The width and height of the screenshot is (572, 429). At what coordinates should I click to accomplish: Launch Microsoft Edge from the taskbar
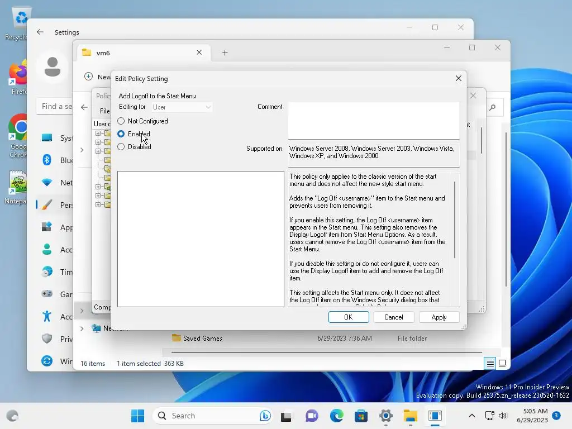pyautogui.click(x=336, y=416)
